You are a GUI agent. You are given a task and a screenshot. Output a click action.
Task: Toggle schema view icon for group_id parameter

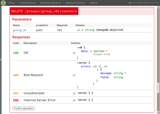coord(78,30)
